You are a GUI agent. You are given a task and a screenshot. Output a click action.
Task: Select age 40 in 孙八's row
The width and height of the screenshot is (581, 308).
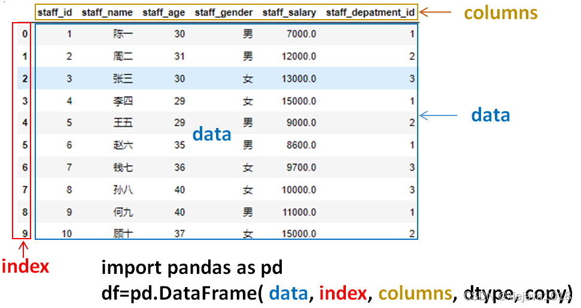coord(180,190)
